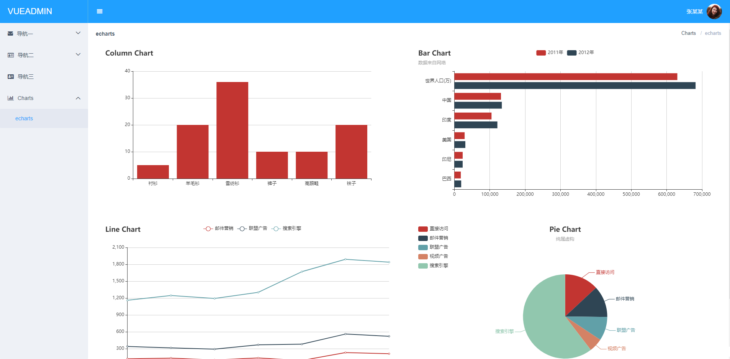Hide 搜索引擎 series in the Line Chart legend
730x359 pixels.
[x=288, y=228]
